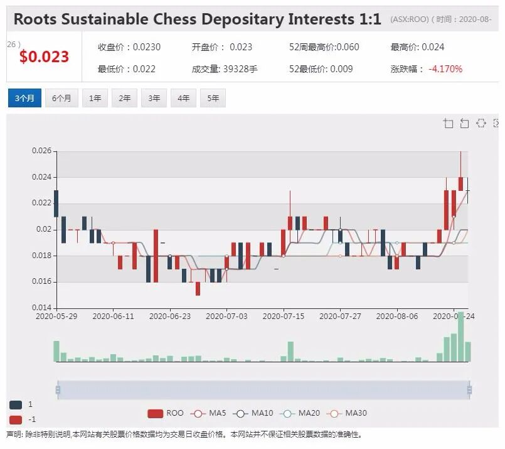Click the 收盘价：0.0230 text
Screen dimensions: 505x449
point(129,47)
